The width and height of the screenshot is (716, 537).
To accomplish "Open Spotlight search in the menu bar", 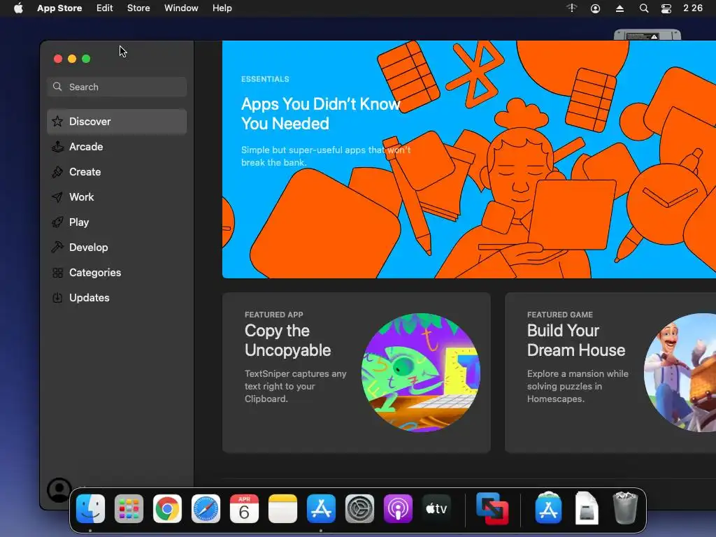I will (644, 8).
